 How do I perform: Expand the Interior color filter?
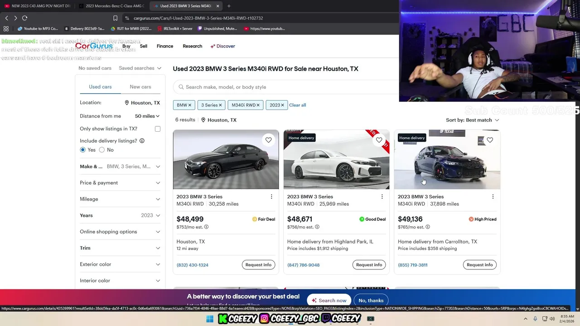point(120,281)
